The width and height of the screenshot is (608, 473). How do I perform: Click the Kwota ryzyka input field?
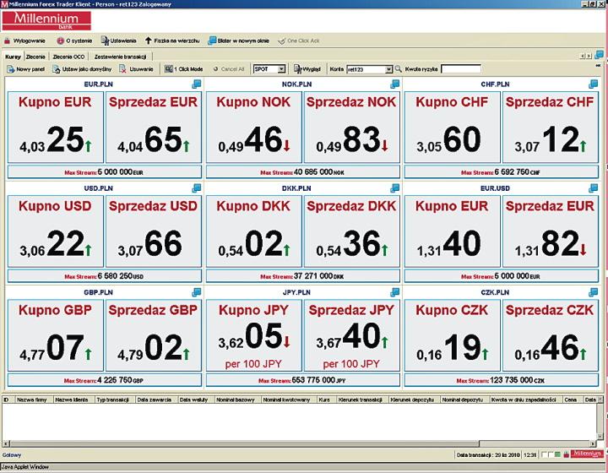(460, 69)
